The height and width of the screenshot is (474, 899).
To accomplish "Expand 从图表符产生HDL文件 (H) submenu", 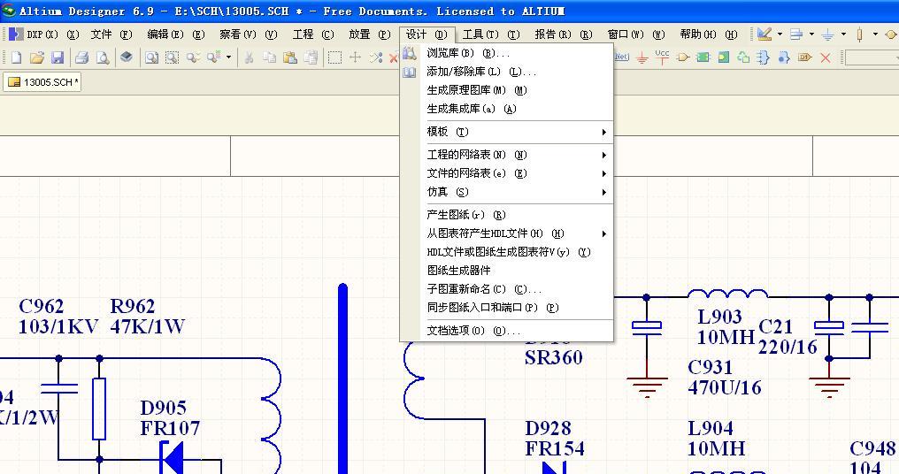I will tap(507, 233).
